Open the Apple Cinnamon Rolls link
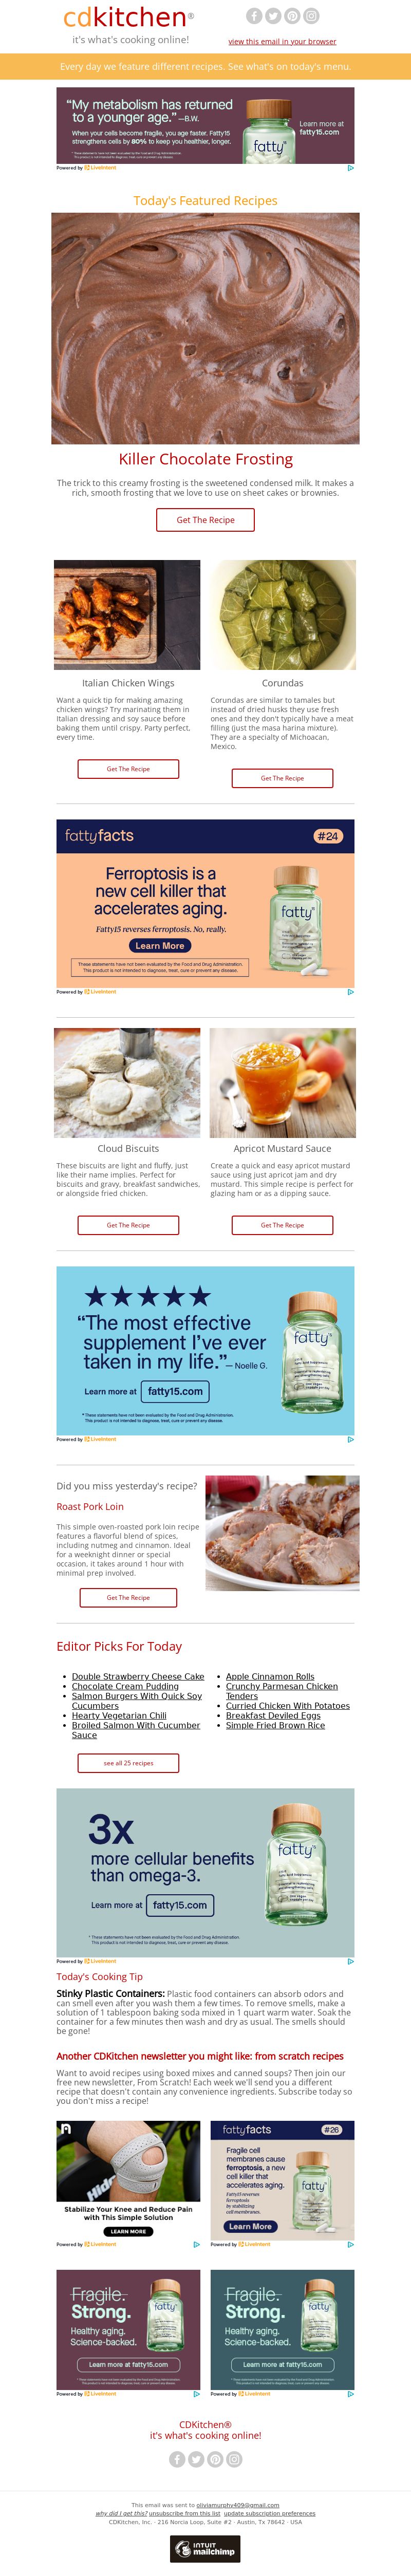Screen dimensions: 411x2576 (270, 1676)
